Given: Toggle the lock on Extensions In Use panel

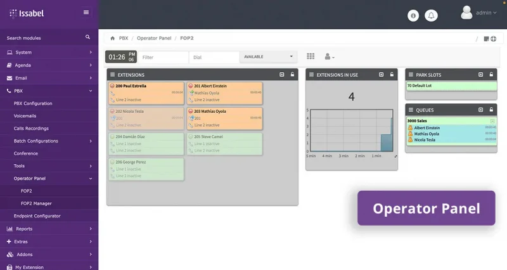Looking at the screenshot, I should coord(392,75).
